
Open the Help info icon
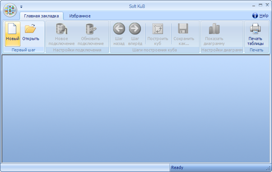[255, 15]
